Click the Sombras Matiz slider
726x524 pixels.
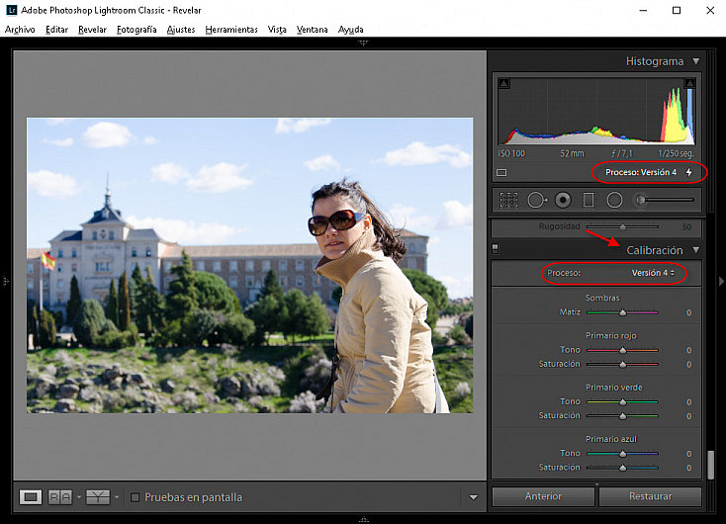pos(622,313)
